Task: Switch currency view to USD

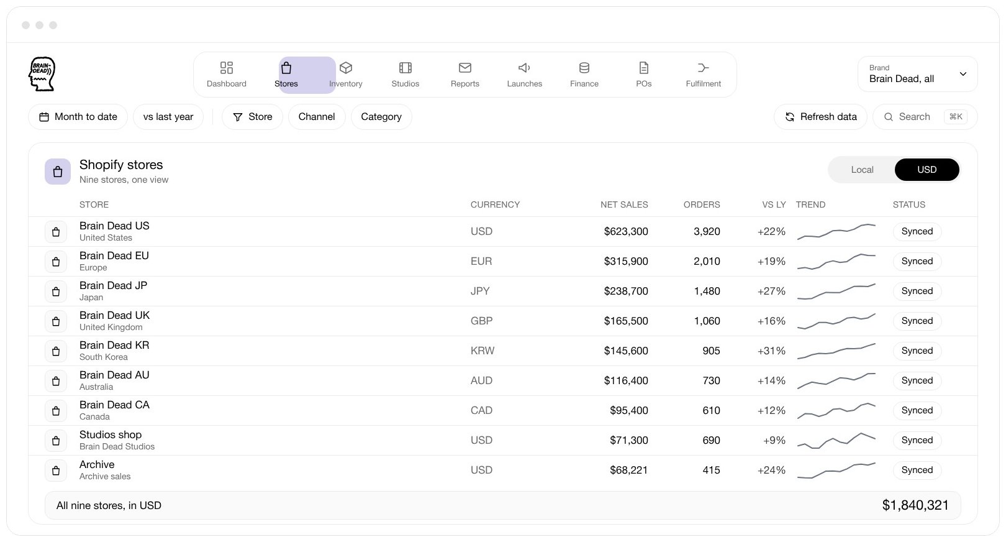Action: coord(927,170)
